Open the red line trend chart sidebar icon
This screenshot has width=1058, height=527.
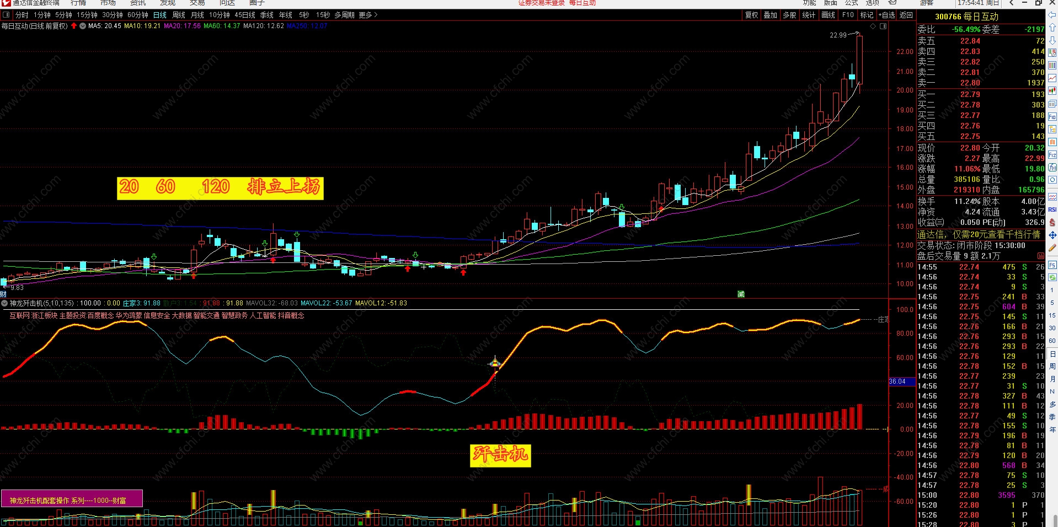click(x=1052, y=78)
